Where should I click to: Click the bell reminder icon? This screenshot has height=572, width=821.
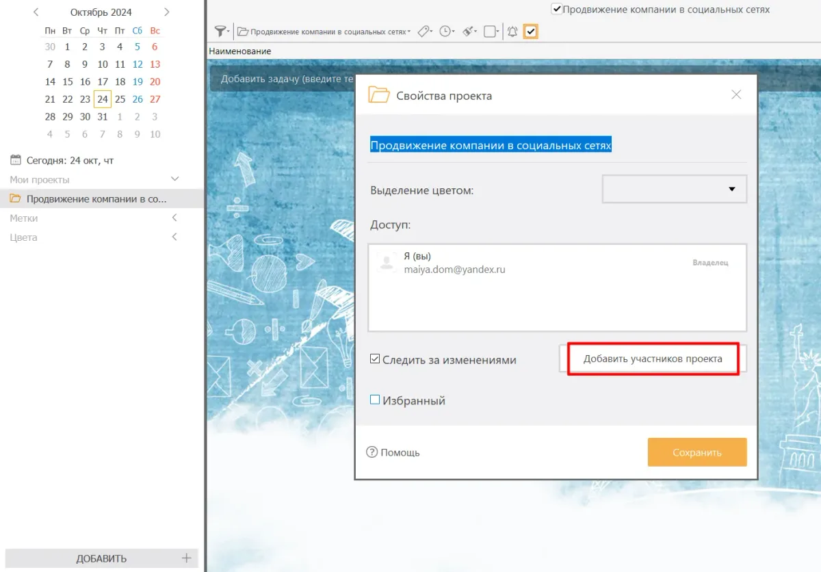point(512,31)
